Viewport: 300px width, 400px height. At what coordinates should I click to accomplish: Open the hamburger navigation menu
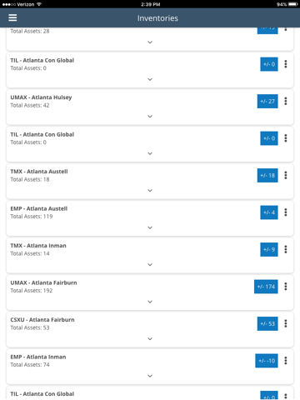tap(12, 17)
